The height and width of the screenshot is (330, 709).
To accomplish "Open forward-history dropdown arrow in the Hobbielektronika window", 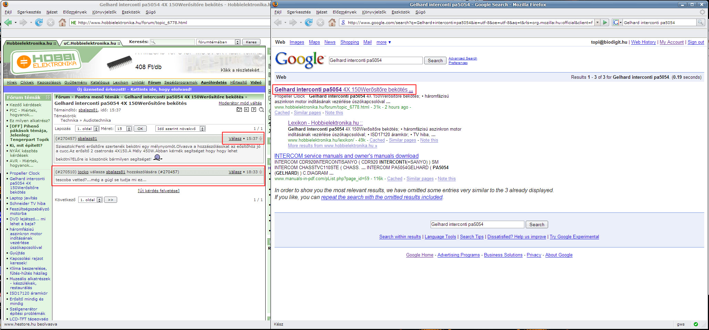I will (x=31, y=23).
